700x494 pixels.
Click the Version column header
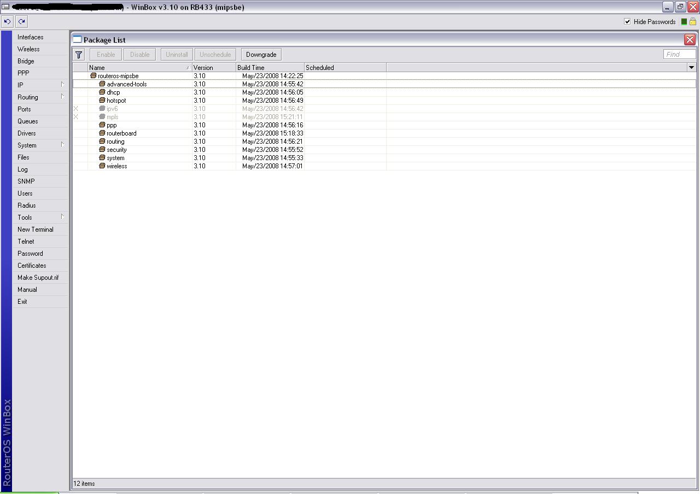coord(214,68)
